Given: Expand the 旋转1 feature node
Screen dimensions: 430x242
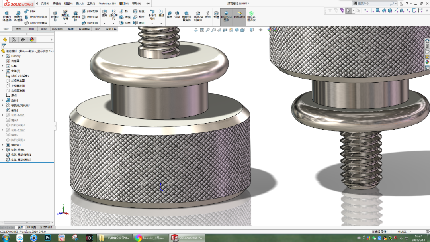Looking at the screenshot, I should click(x=3, y=100).
